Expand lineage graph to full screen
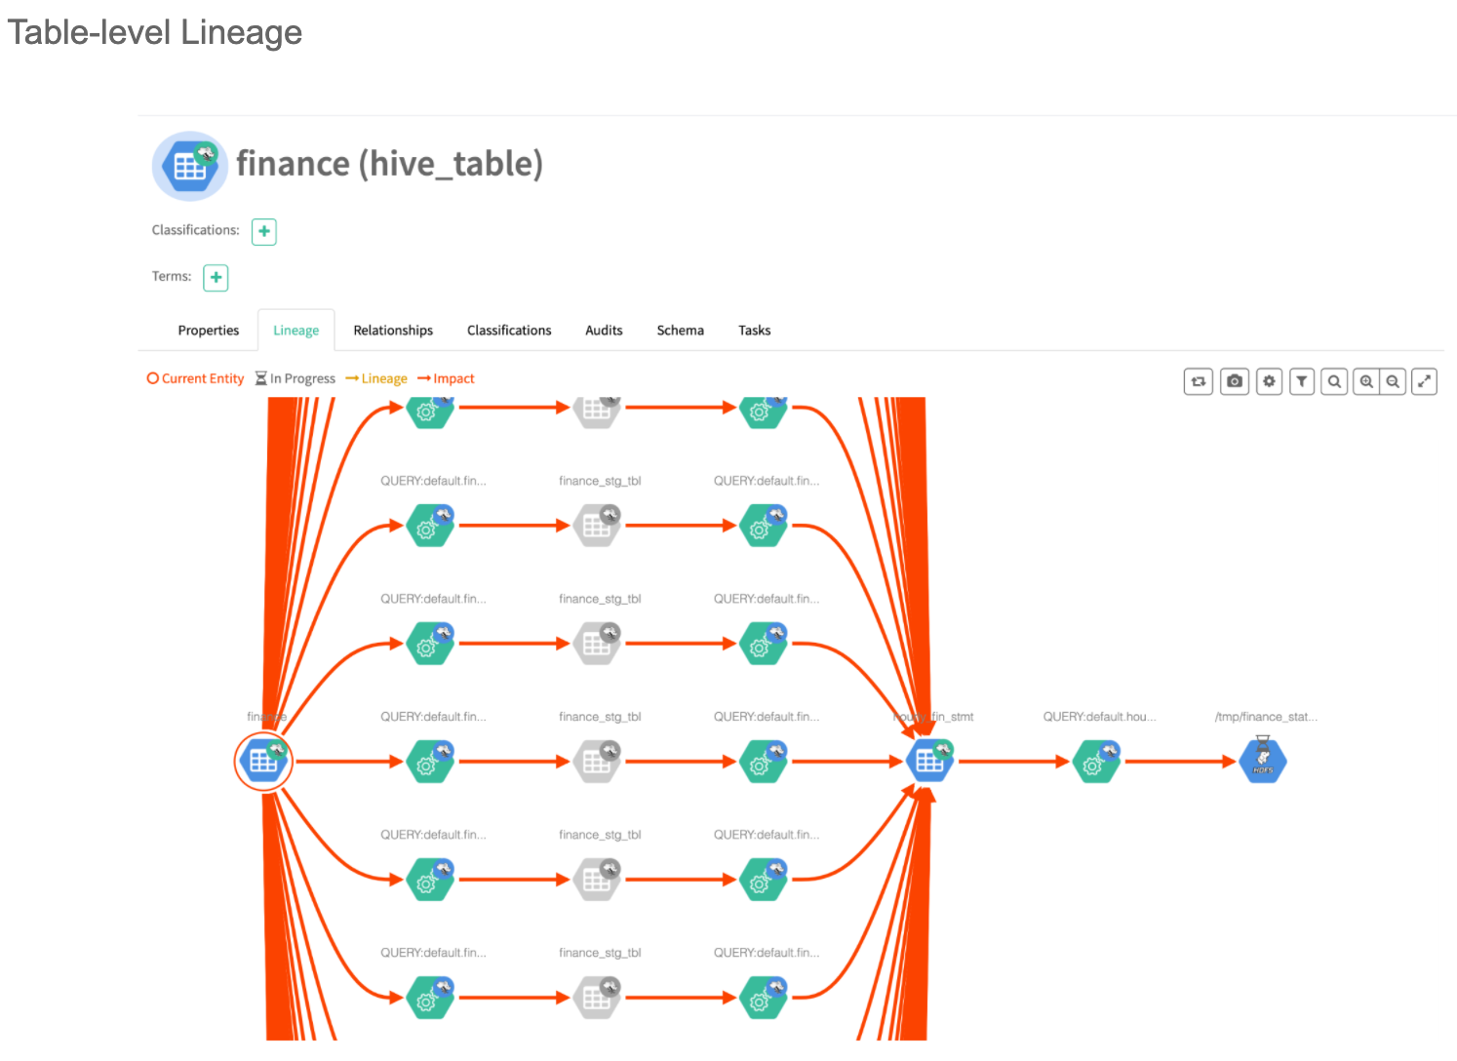Image resolution: width=1457 pixels, height=1061 pixels. [1425, 381]
